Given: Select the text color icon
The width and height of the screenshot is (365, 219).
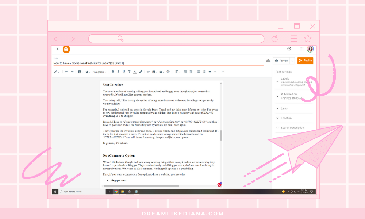Looking at the screenshot, I should tap(135, 72).
